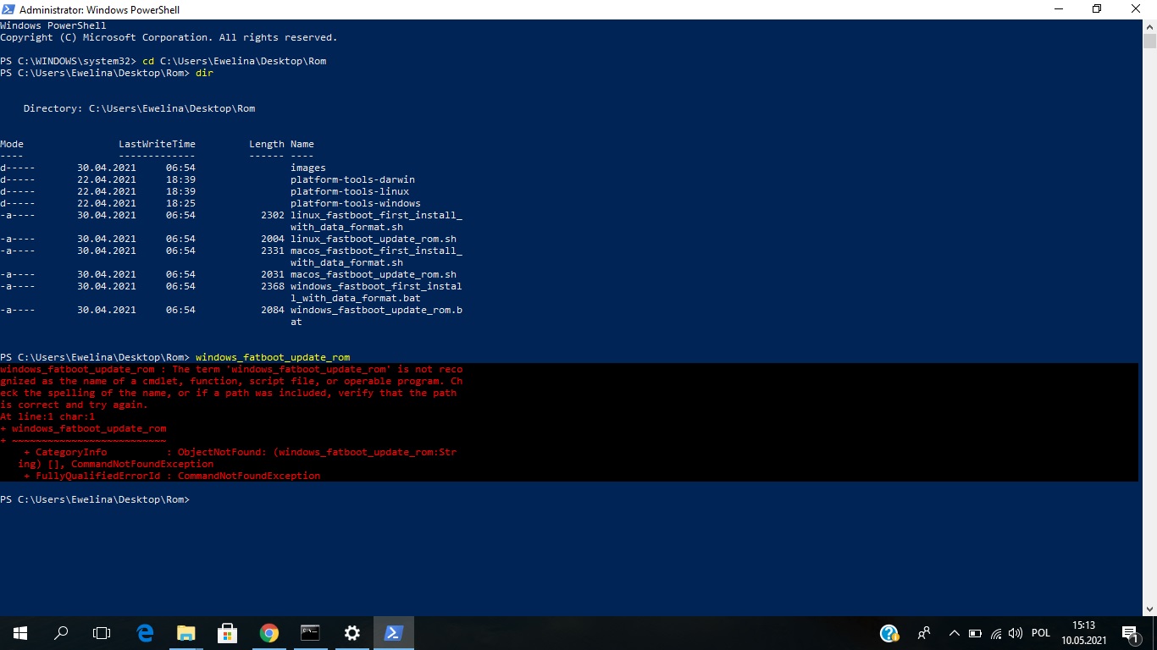Open taskbar Search
1157x650 pixels.
(61, 633)
